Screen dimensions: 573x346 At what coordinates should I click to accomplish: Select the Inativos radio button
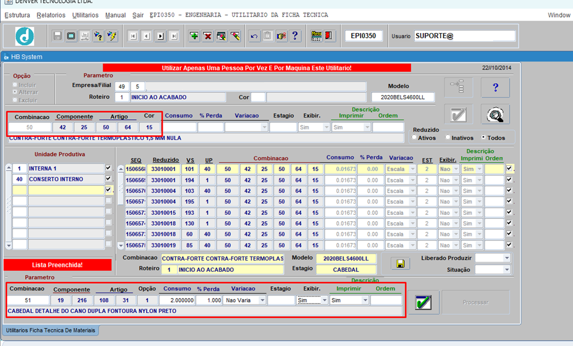(447, 137)
